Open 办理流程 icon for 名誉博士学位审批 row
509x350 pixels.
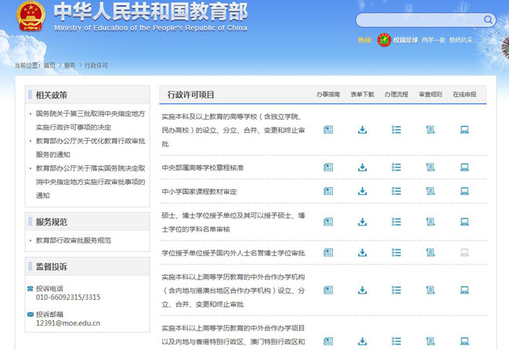(396, 252)
